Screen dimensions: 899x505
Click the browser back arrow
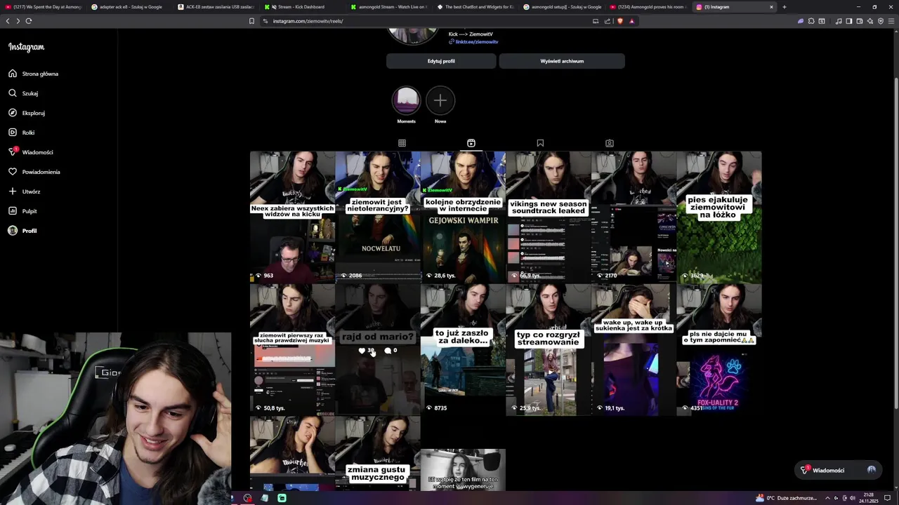pos(8,21)
